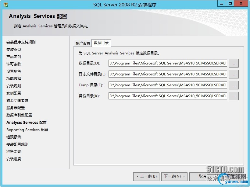This screenshot has height=187, width=250.
Task: Continue with 下一步(N) button
Action: click(x=174, y=176)
